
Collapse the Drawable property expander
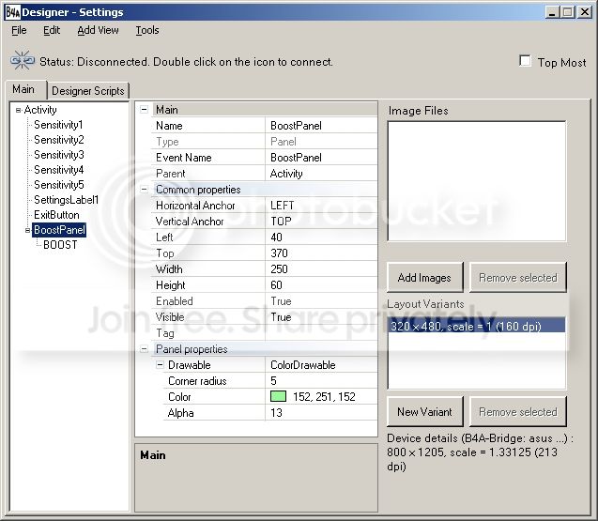tap(160, 364)
